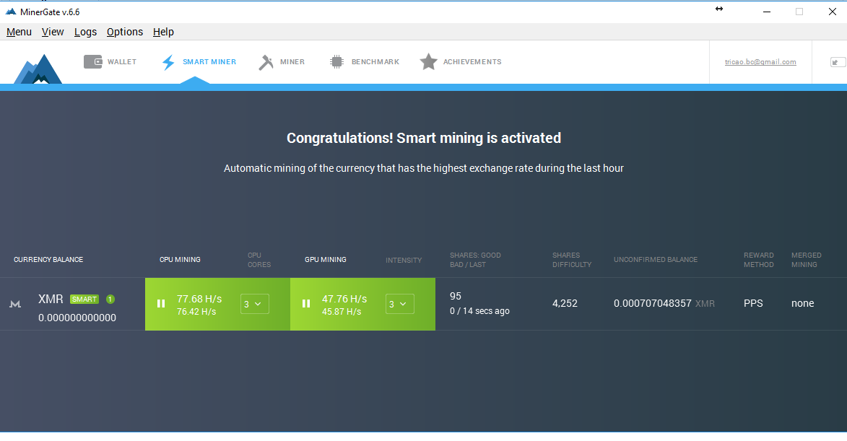Click the 77.68 H/s CPU hashrate
The width and height of the screenshot is (847, 441).
pyautogui.click(x=199, y=299)
